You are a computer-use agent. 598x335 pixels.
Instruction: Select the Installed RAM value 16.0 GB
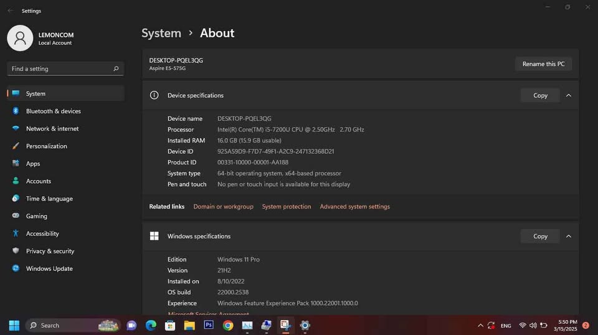(249, 140)
